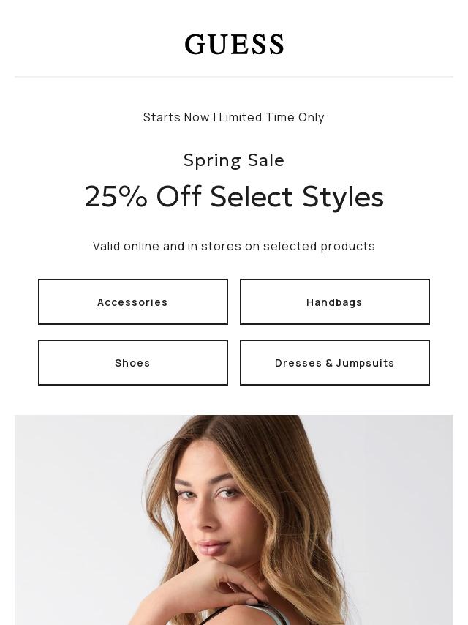Click the "Starts Now" text
The image size is (468, 625).
pos(176,117)
